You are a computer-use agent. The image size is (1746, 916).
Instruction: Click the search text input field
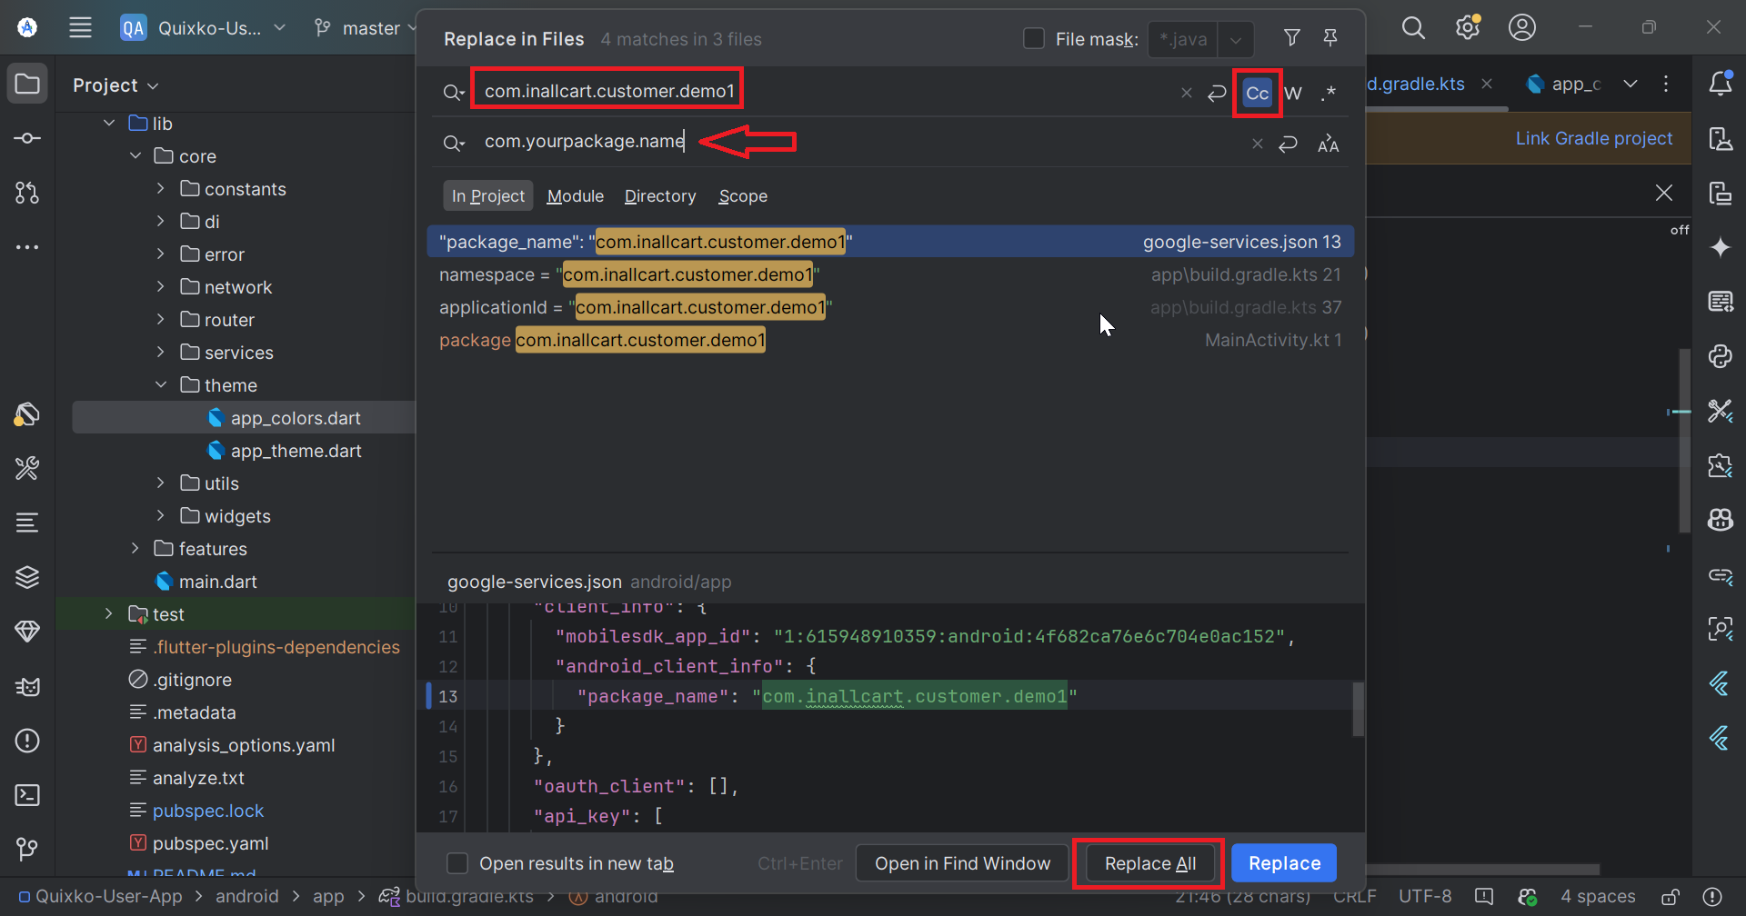[x=823, y=91]
